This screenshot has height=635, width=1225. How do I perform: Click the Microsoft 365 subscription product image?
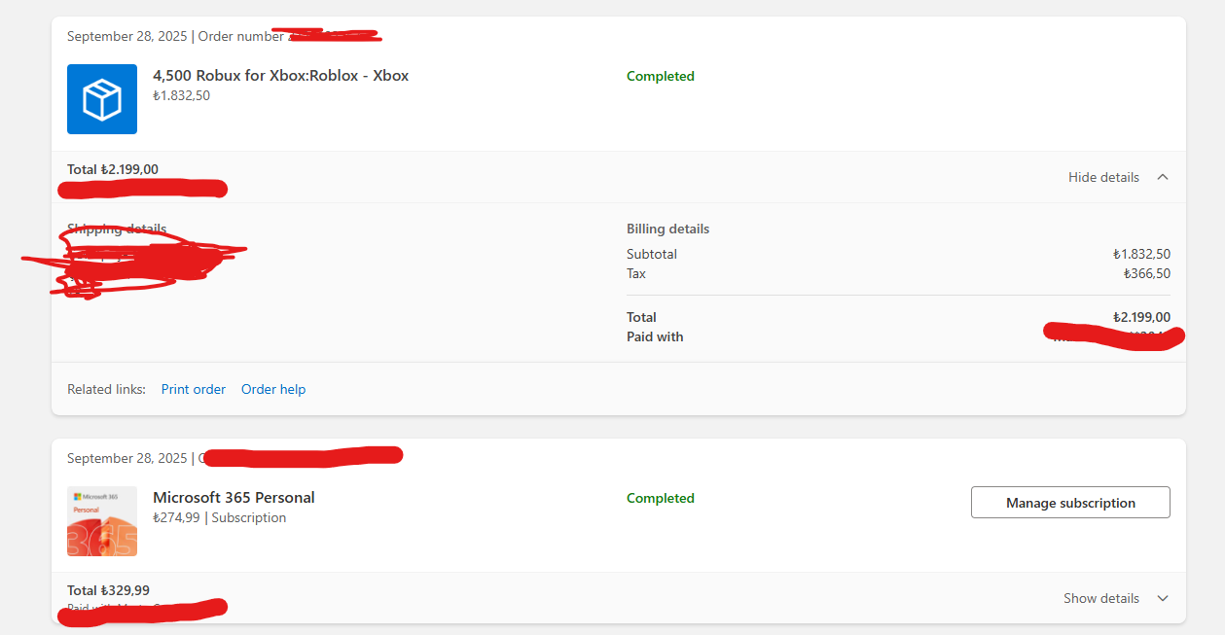(101, 521)
